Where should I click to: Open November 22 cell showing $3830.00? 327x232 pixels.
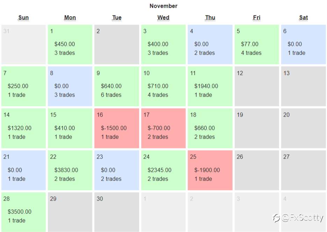pos(70,170)
